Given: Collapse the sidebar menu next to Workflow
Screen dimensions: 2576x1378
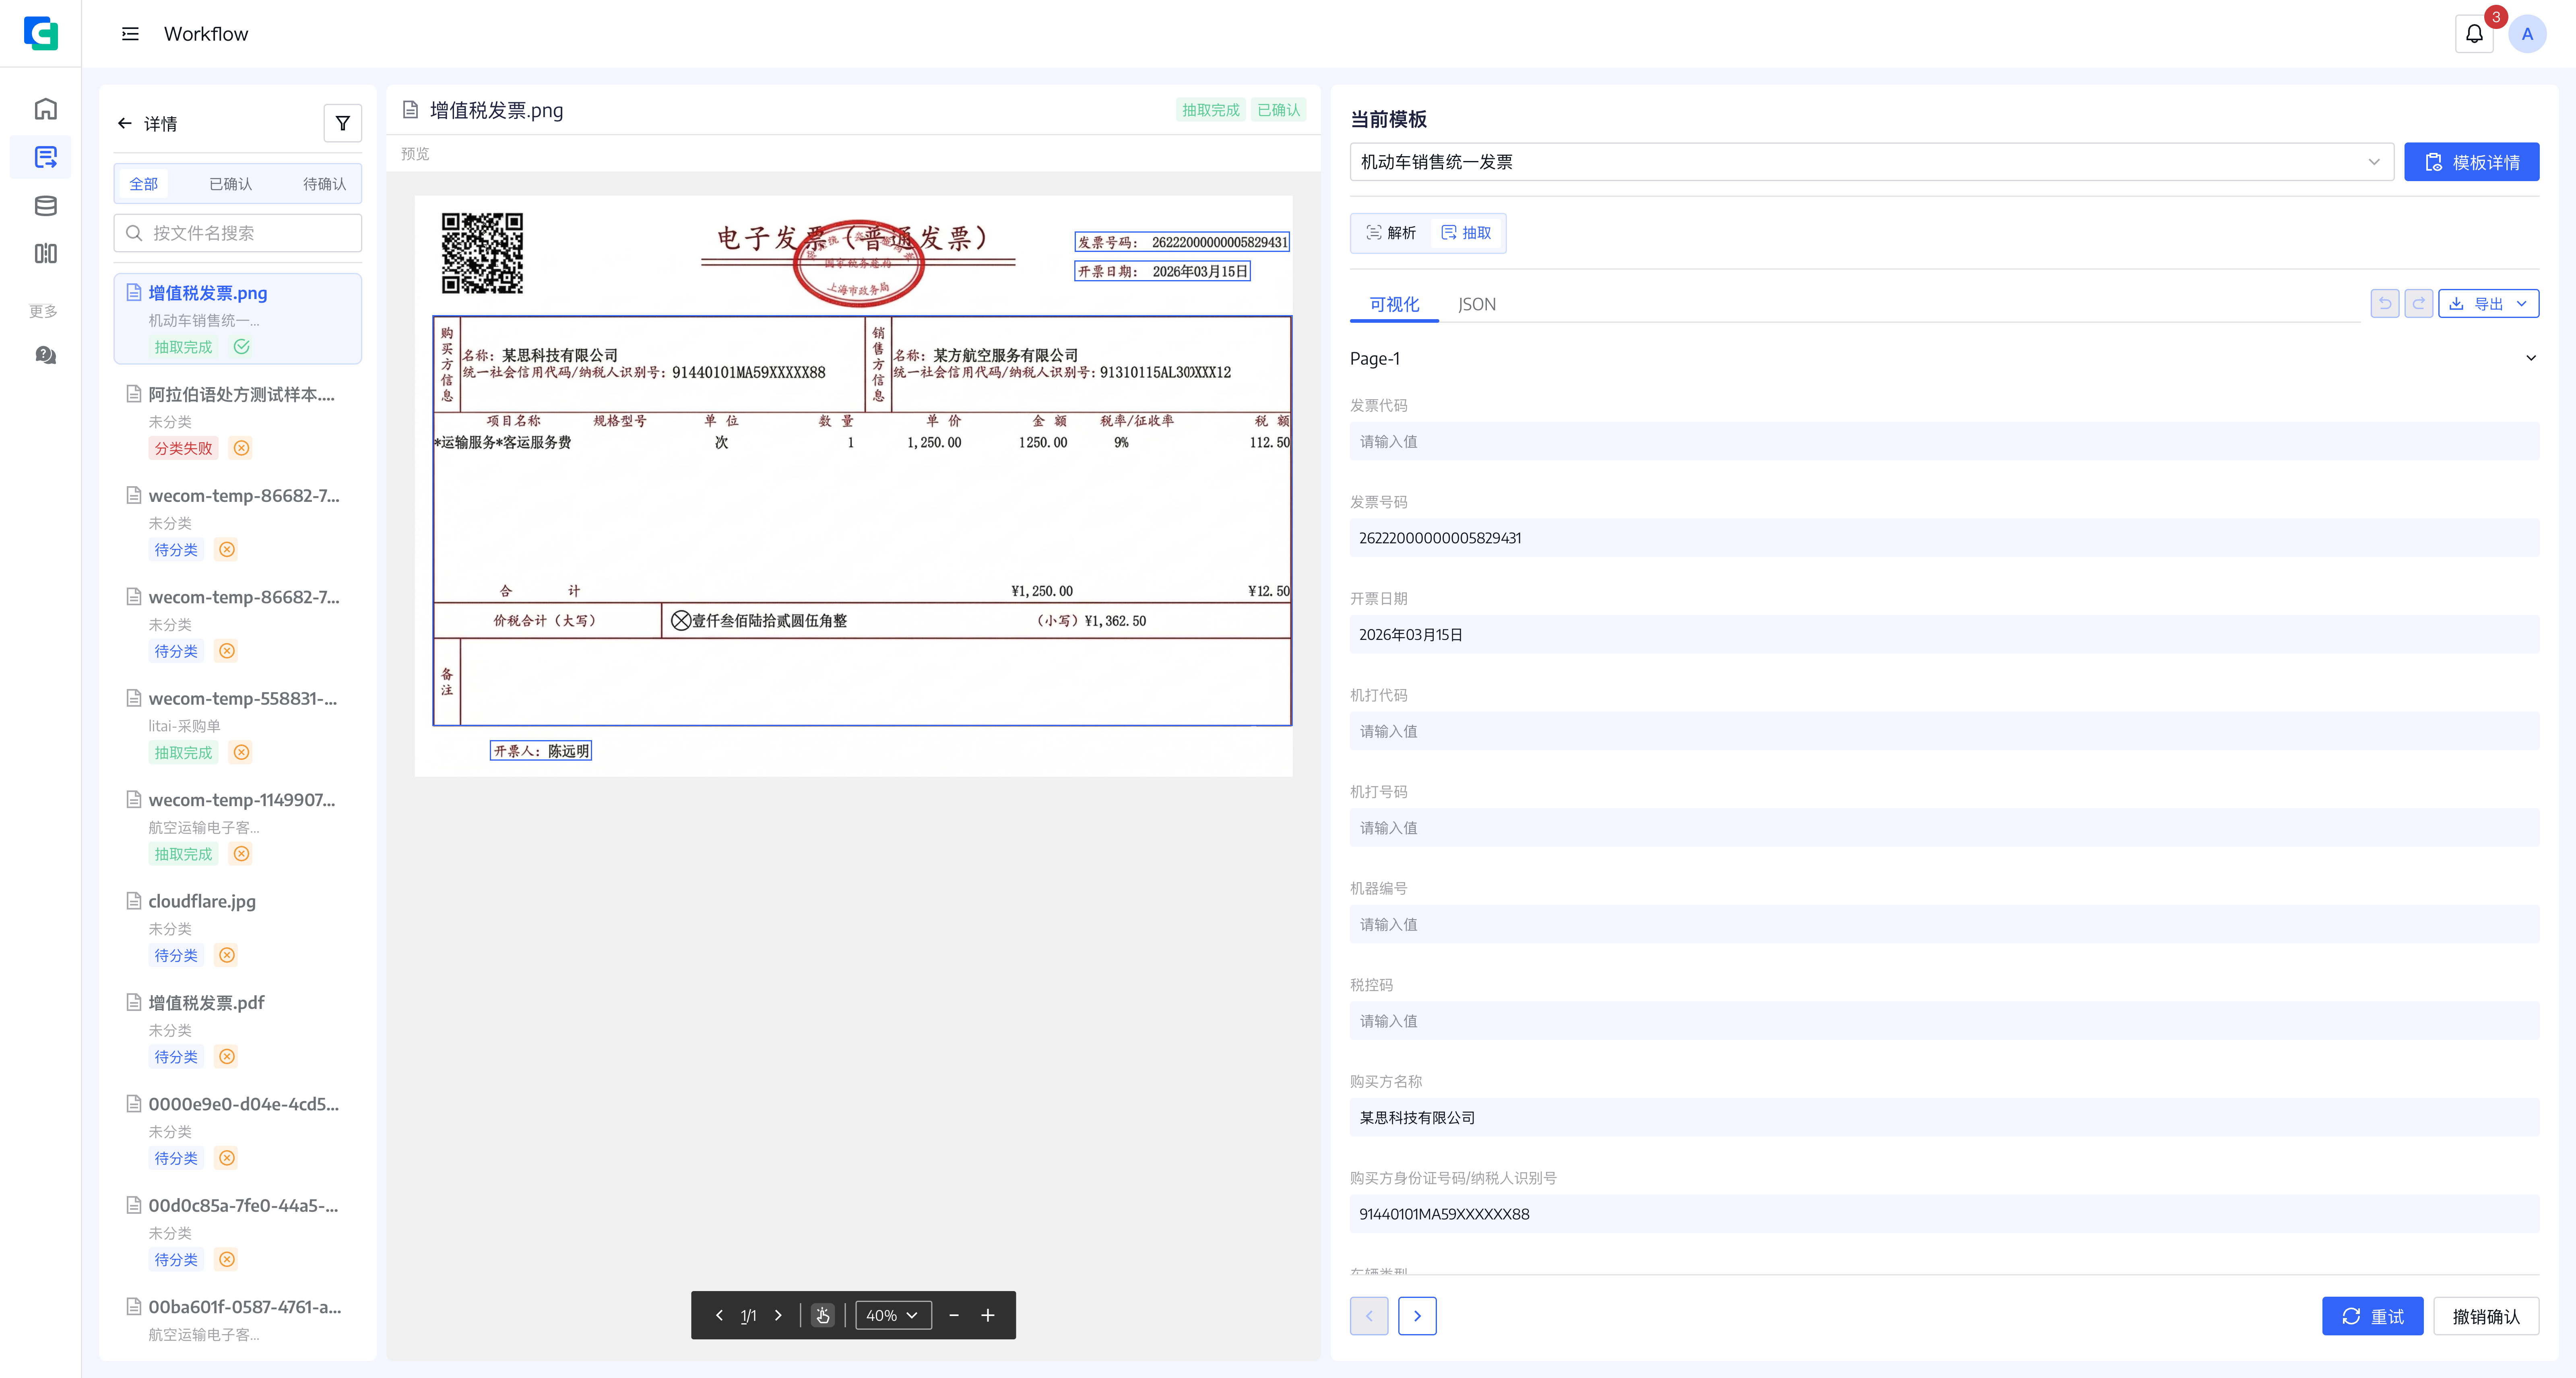Looking at the screenshot, I should (x=130, y=34).
